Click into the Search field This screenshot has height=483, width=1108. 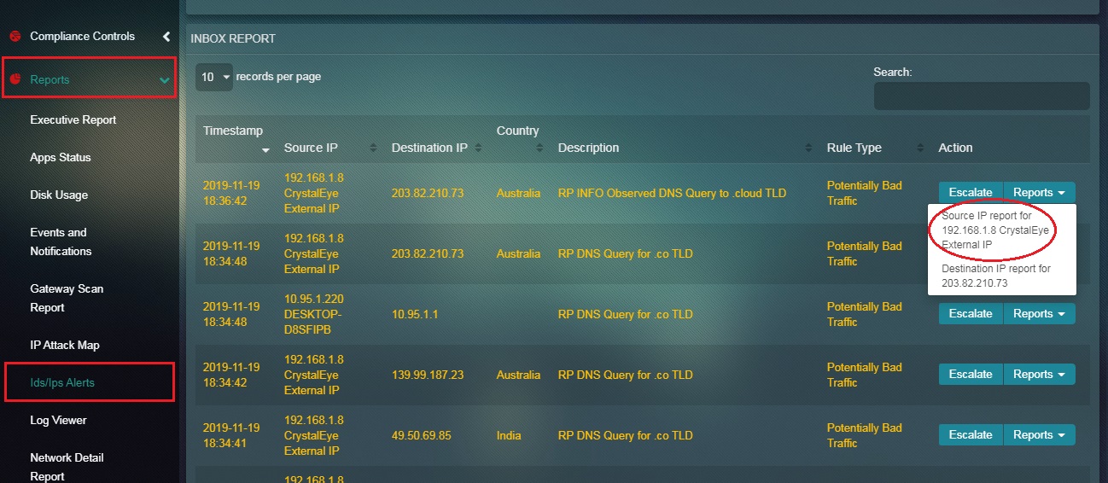982,96
